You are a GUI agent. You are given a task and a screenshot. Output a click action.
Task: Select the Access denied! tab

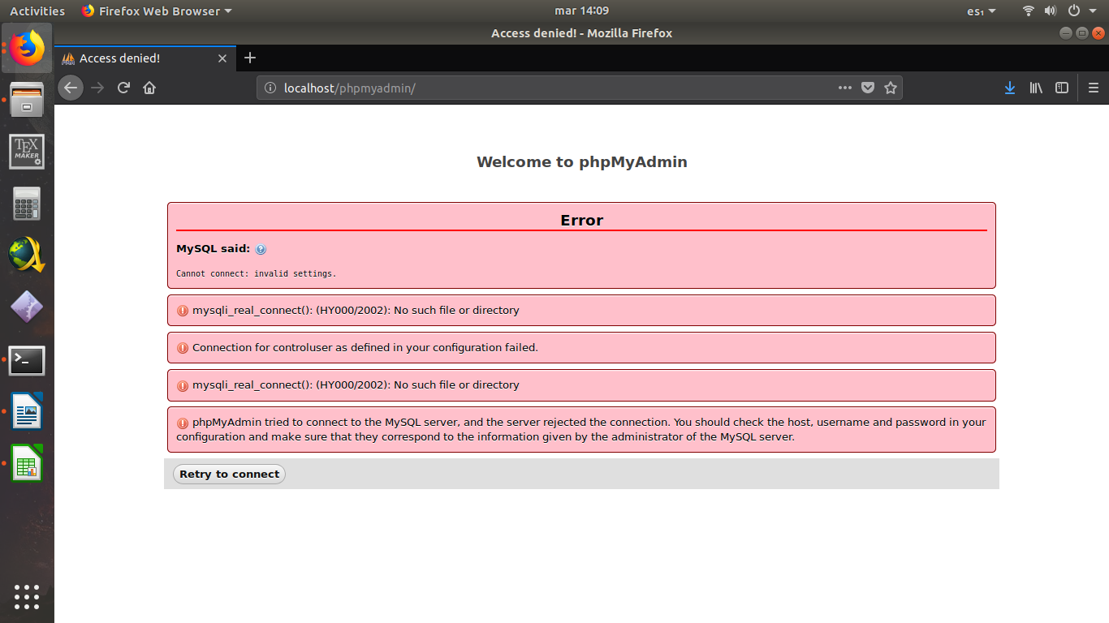[146, 58]
